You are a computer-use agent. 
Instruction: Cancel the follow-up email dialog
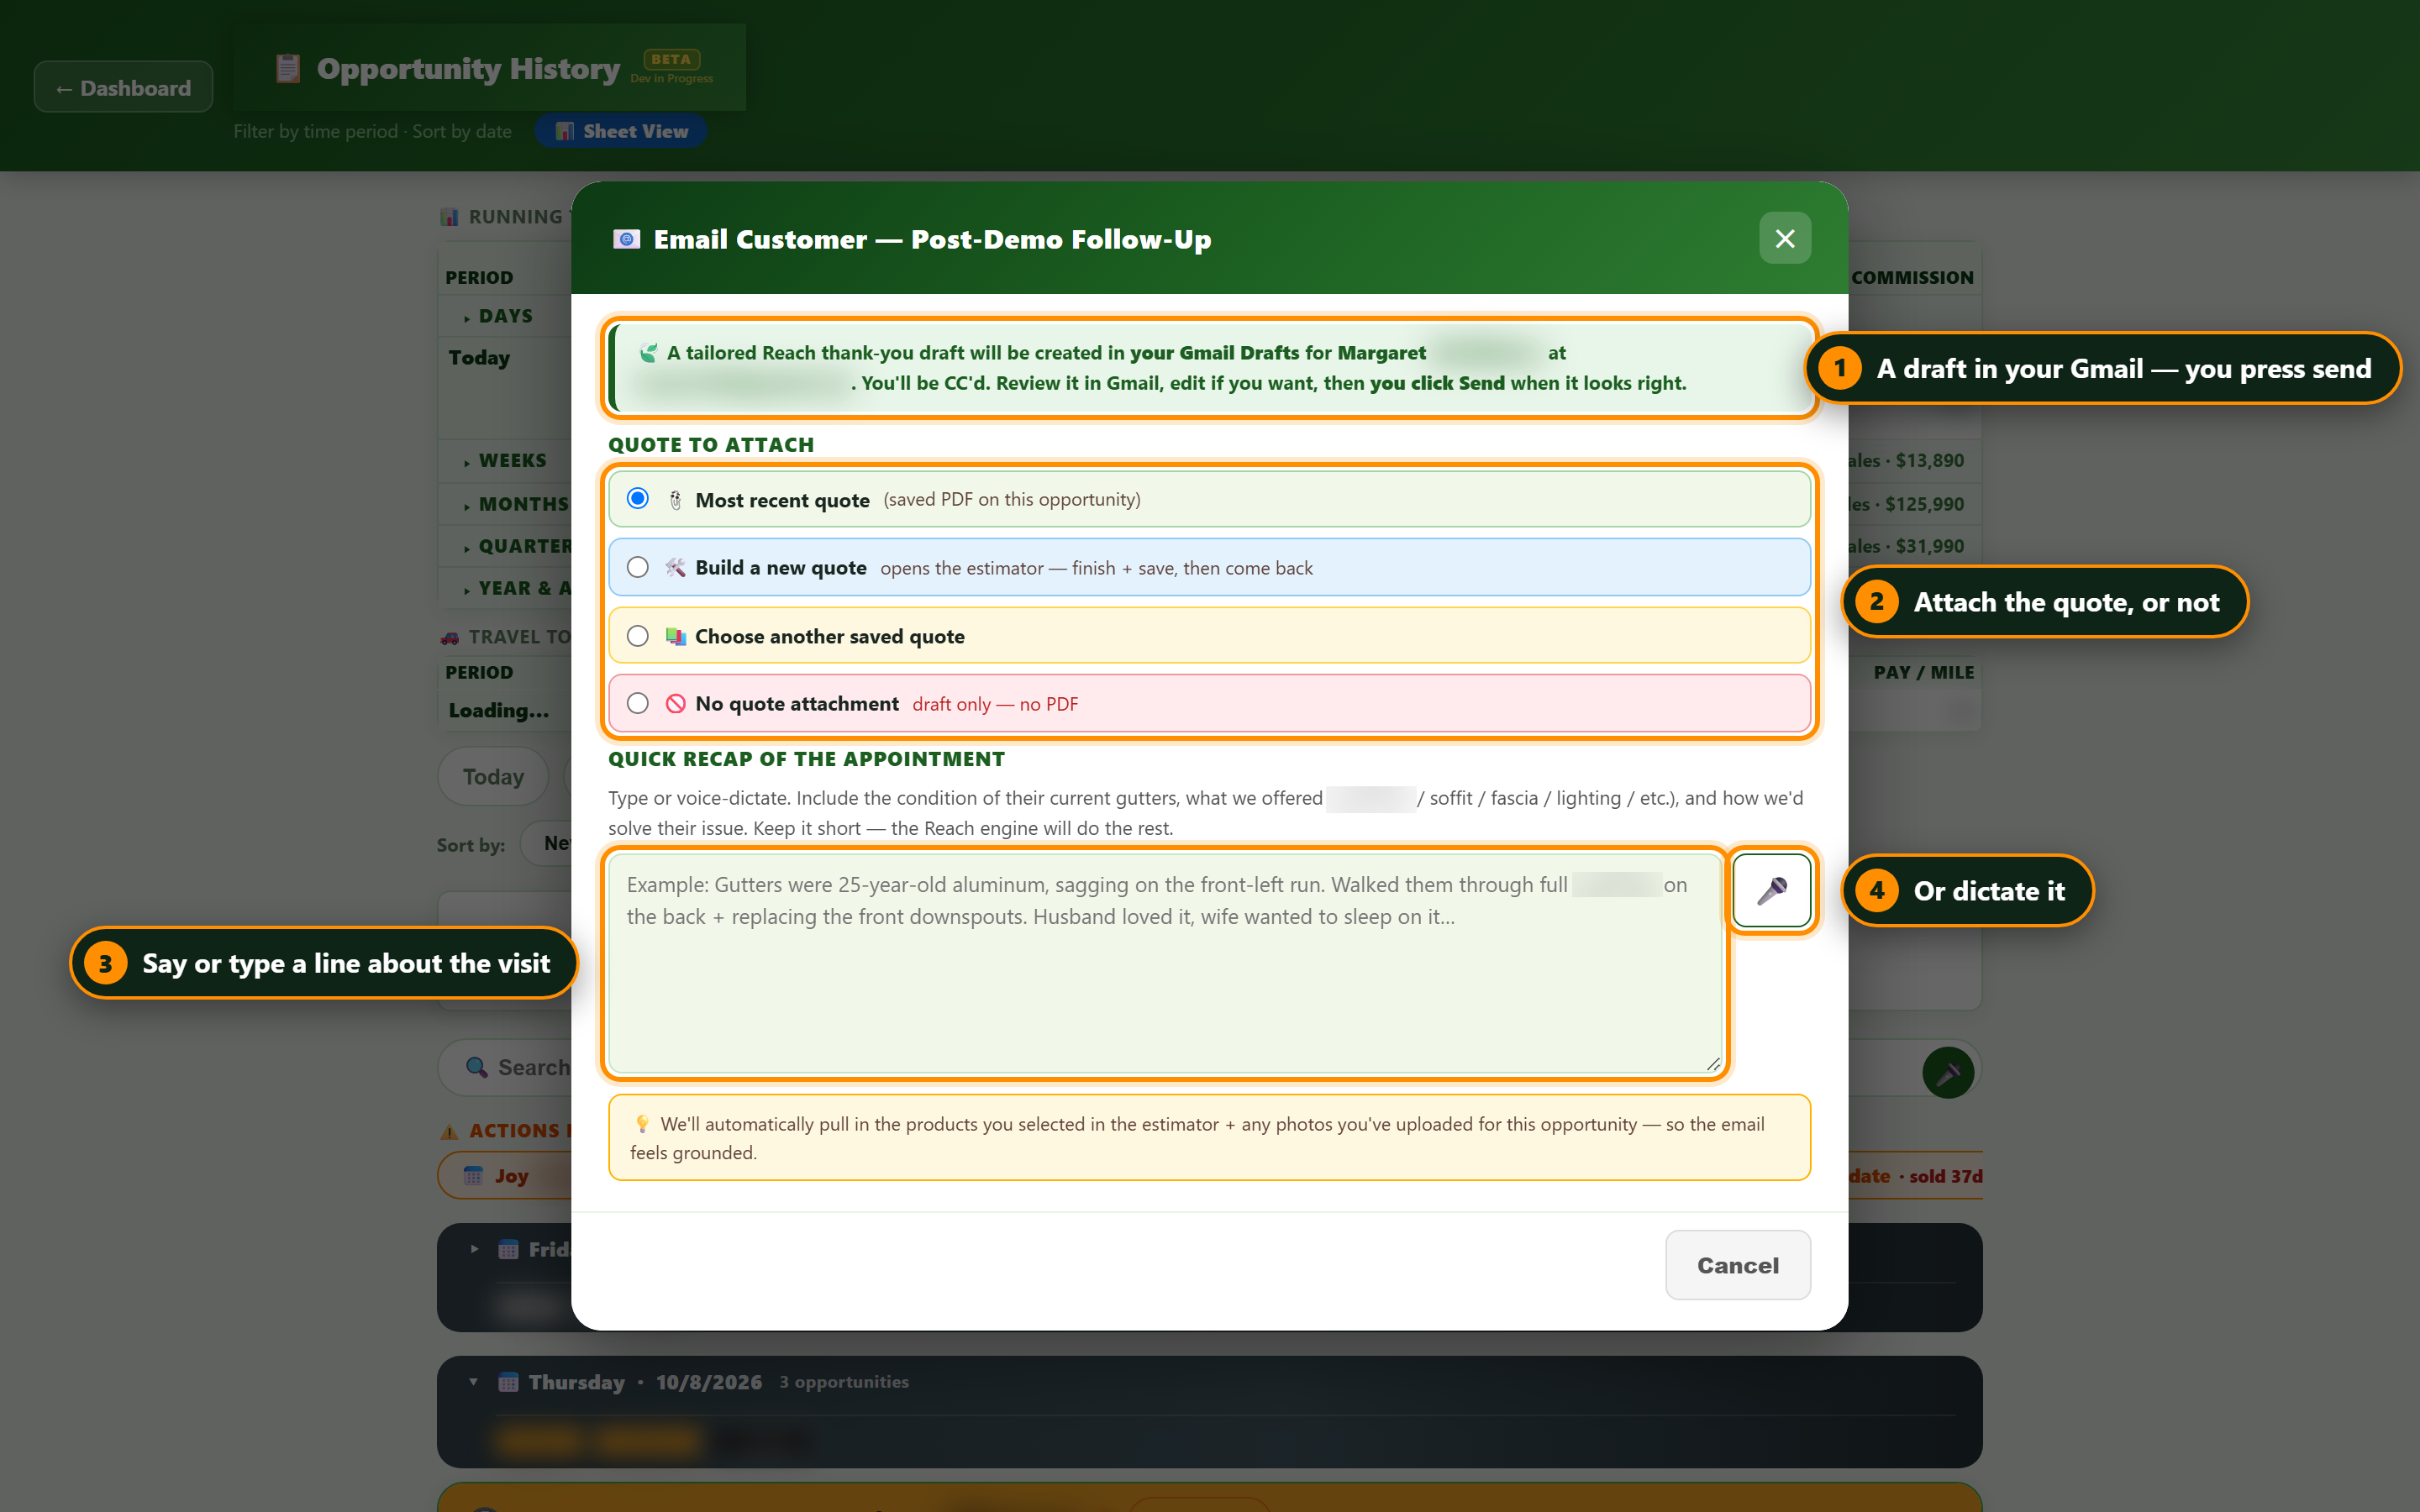pos(1737,1265)
